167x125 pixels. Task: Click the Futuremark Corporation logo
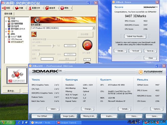[151, 72]
